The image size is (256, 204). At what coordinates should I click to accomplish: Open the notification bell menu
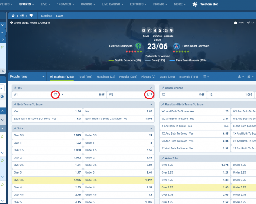click(x=241, y=76)
